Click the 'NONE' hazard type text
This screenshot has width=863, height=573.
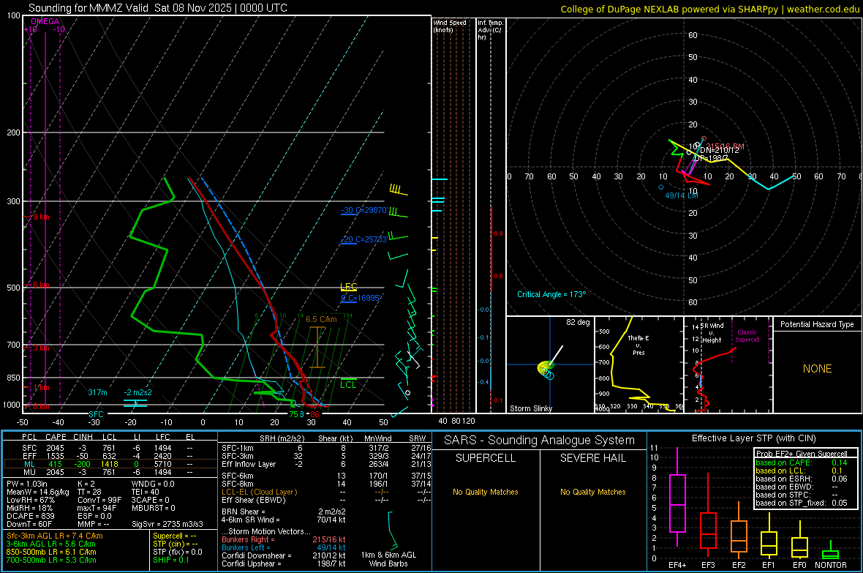click(x=818, y=369)
